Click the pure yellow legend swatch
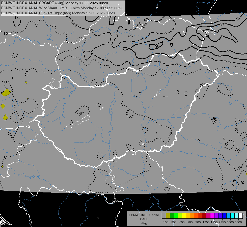Image resolution: width=247 pixels, height=227 pixels. [x=184, y=216]
